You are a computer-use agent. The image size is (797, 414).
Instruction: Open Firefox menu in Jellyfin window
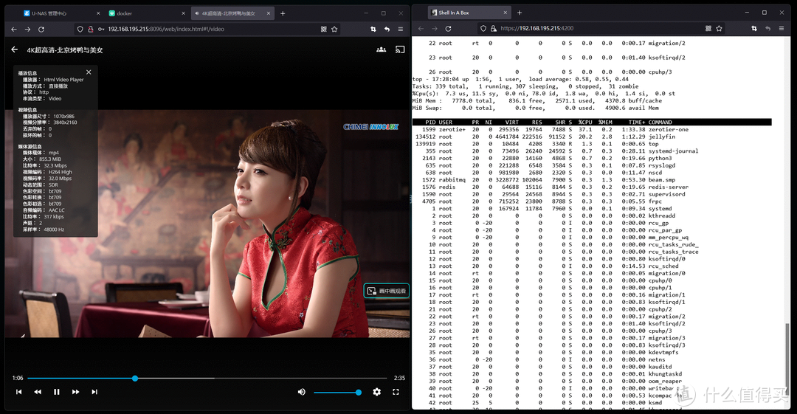click(x=401, y=29)
